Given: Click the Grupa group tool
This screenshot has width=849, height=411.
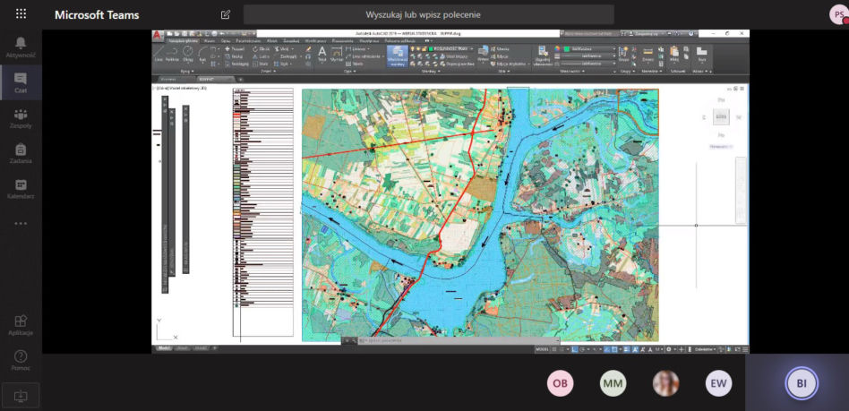Looking at the screenshot, I should (x=623, y=53).
